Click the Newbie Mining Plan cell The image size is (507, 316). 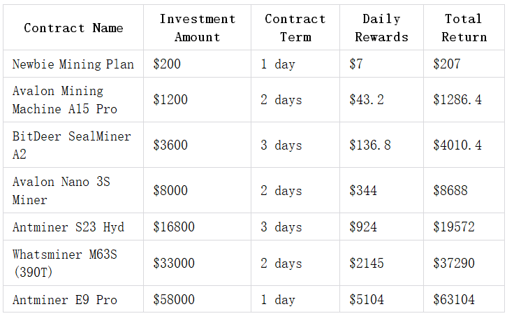[x=73, y=64]
